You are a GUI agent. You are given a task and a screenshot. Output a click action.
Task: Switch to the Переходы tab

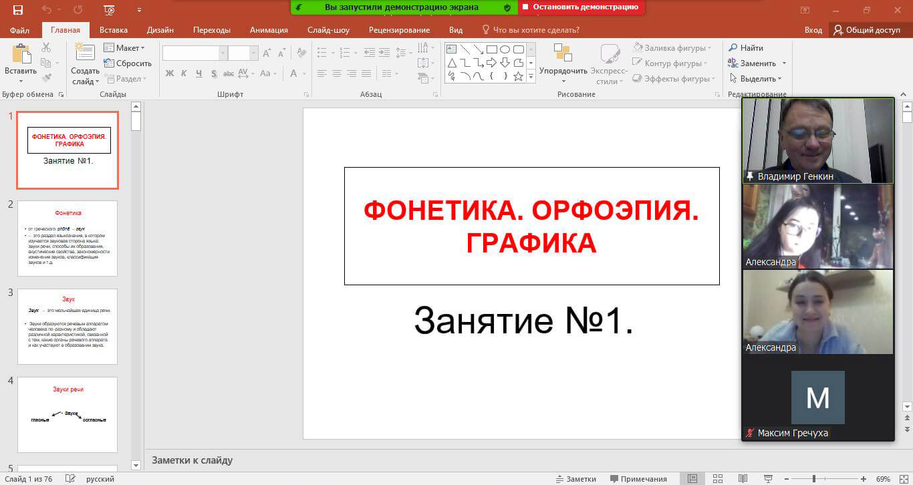pyautogui.click(x=212, y=30)
